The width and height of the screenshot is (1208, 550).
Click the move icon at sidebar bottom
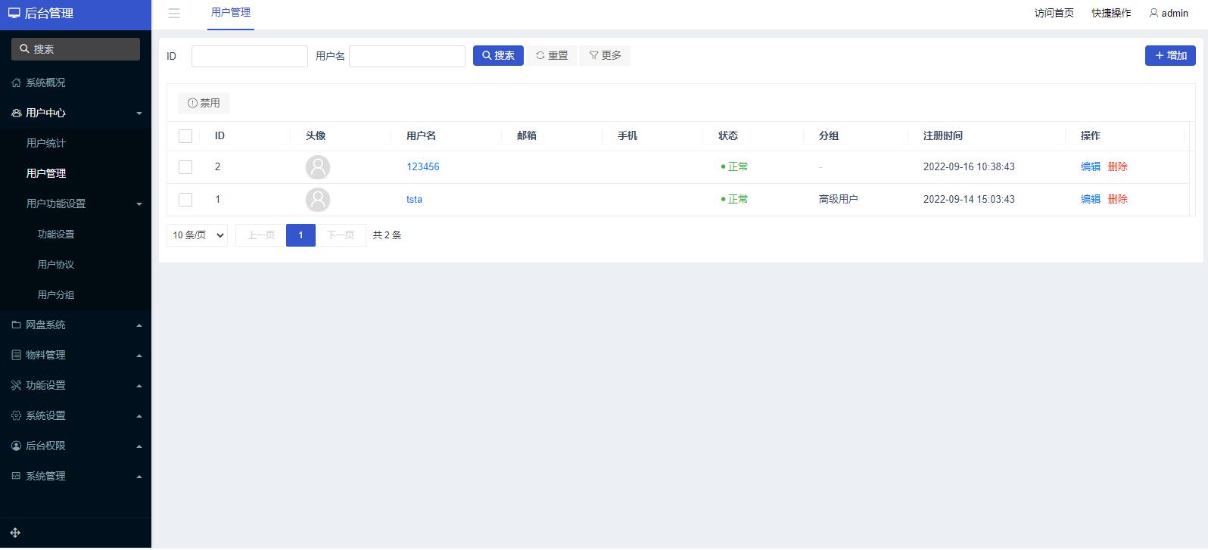tap(15, 533)
